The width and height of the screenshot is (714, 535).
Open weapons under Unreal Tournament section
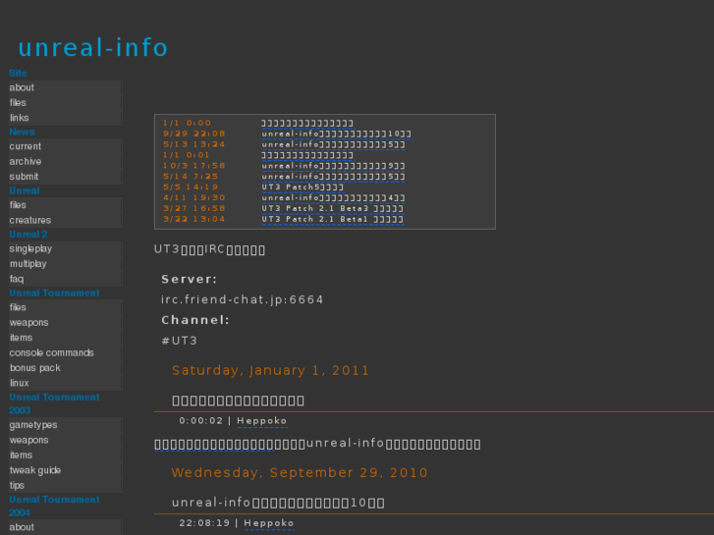pyautogui.click(x=65, y=322)
